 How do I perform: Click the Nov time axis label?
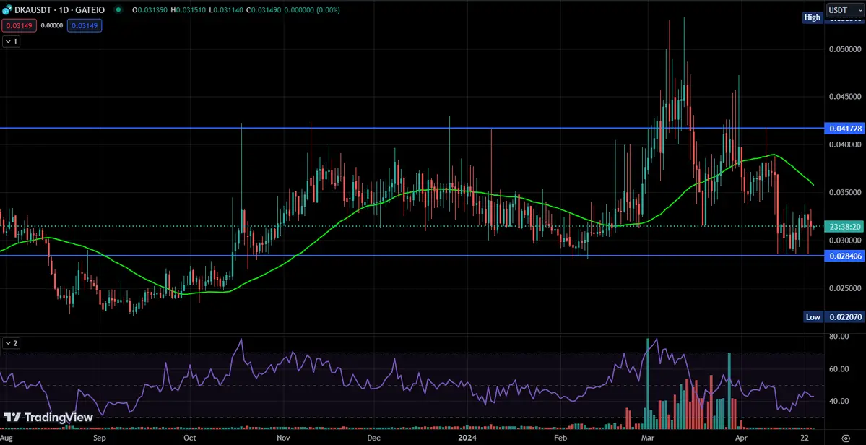pyautogui.click(x=283, y=437)
